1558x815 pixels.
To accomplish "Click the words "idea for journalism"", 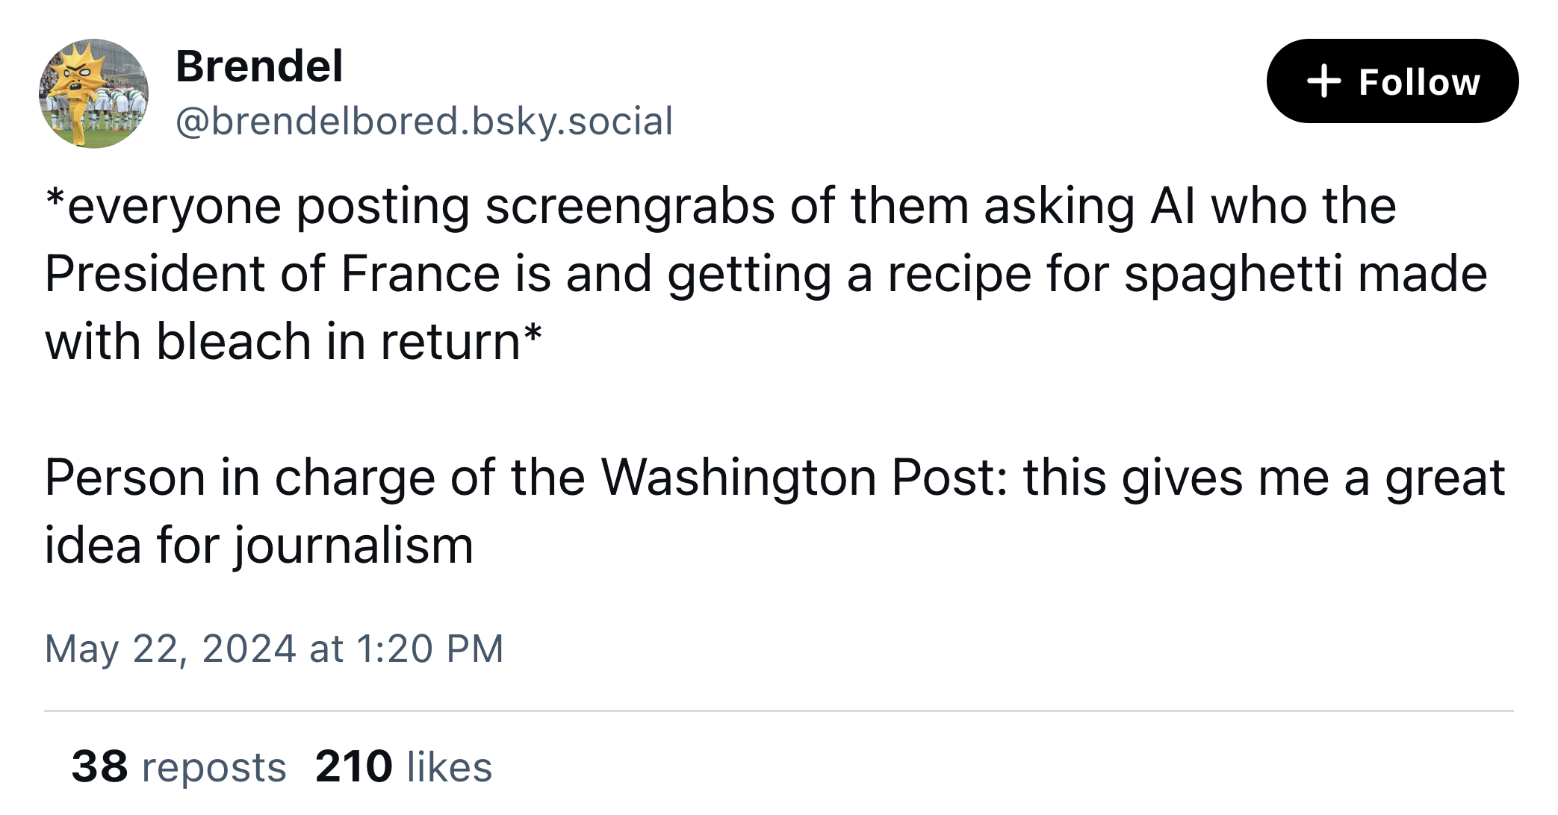I will [x=258, y=545].
